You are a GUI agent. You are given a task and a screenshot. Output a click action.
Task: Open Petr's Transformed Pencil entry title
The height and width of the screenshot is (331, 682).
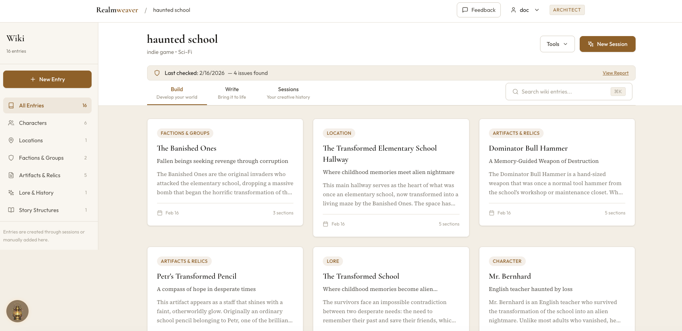coord(197,276)
